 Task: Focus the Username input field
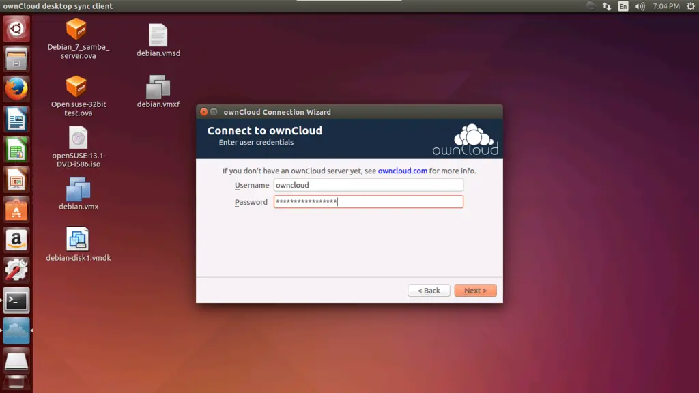pyautogui.click(x=368, y=185)
